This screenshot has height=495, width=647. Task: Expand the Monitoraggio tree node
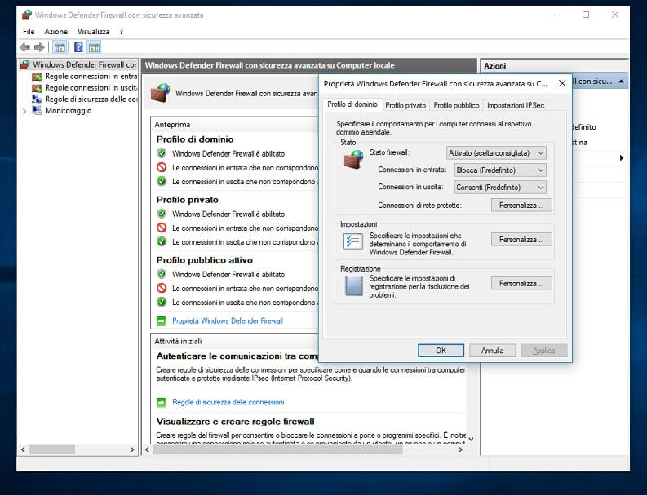pyautogui.click(x=24, y=111)
